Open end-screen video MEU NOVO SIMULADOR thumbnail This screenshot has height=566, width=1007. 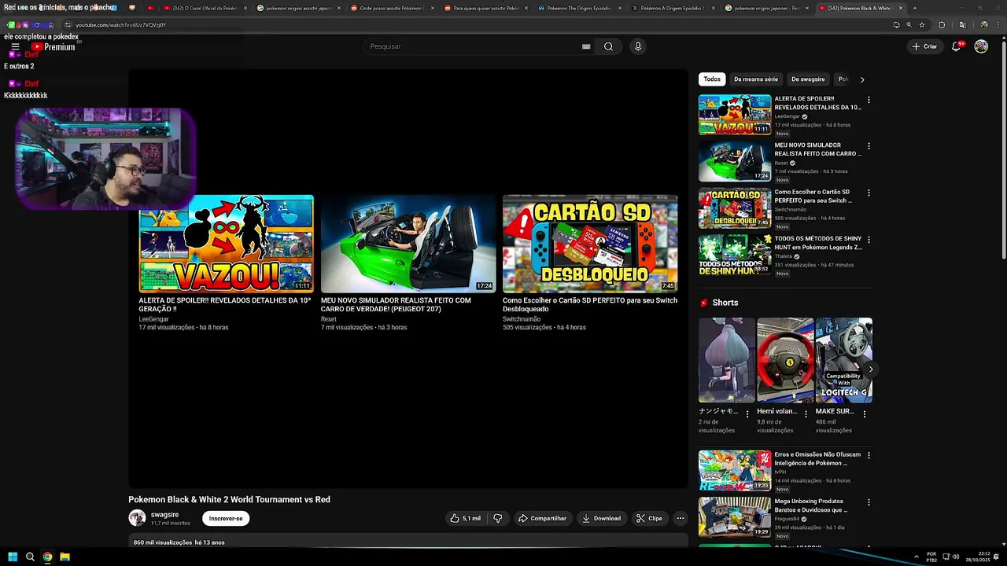pyautogui.click(x=408, y=244)
